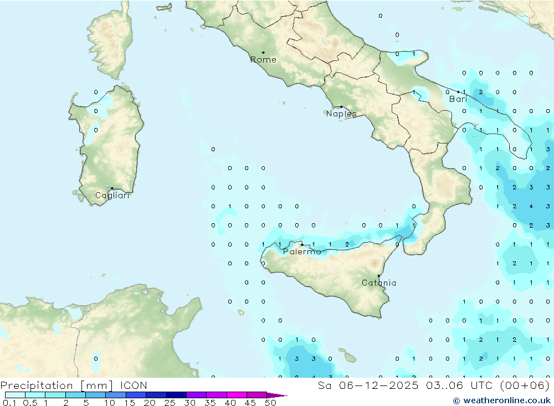554x406 pixels.
Task: Click the legend value '50'
Action: [x=270, y=403]
